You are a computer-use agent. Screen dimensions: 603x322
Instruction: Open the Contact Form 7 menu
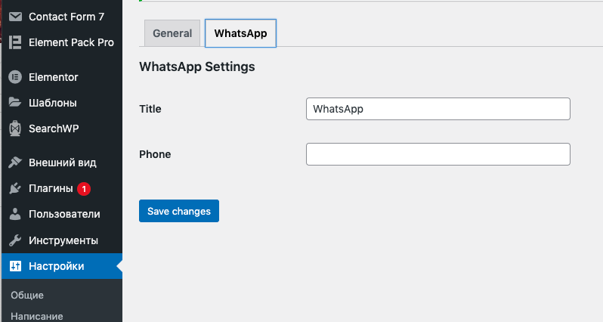(x=66, y=17)
